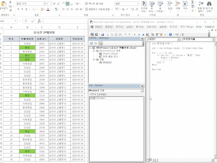The width and height of the screenshot is (217, 163).
Task: Click the Toggle Folders icon in project pane
Action: [x=100, y=43]
